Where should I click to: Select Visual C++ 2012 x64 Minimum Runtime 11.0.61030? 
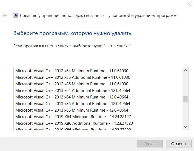point(98,71)
